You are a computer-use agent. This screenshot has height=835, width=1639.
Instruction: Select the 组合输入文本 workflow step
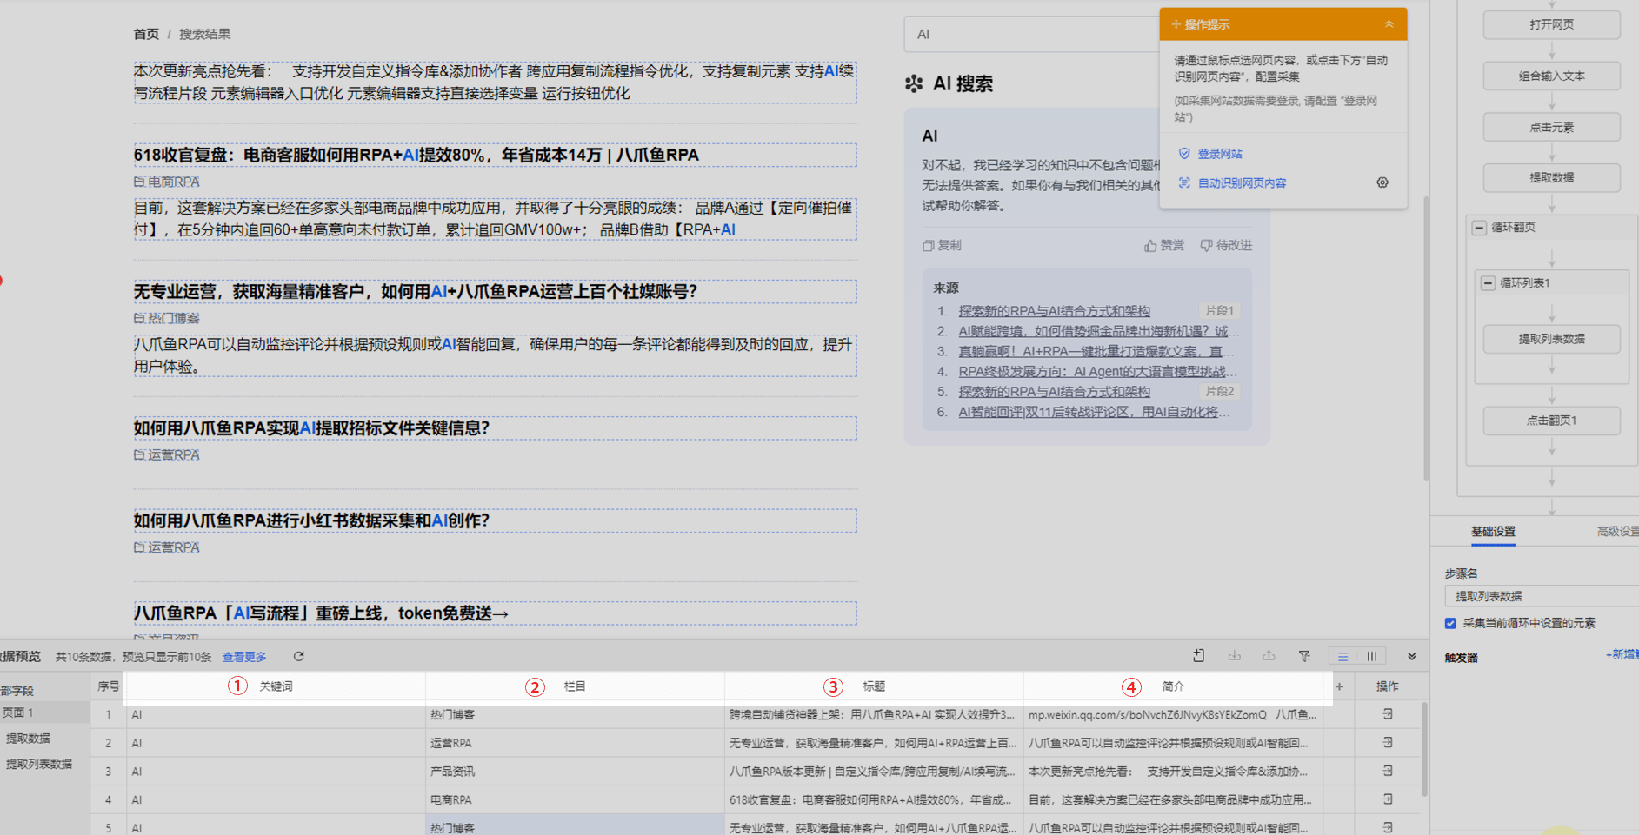coord(1552,76)
